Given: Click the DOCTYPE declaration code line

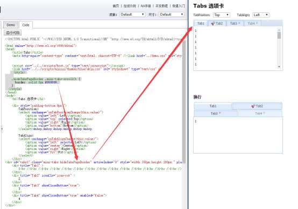Looking at the screenshot, I should [x=94, y=39].
